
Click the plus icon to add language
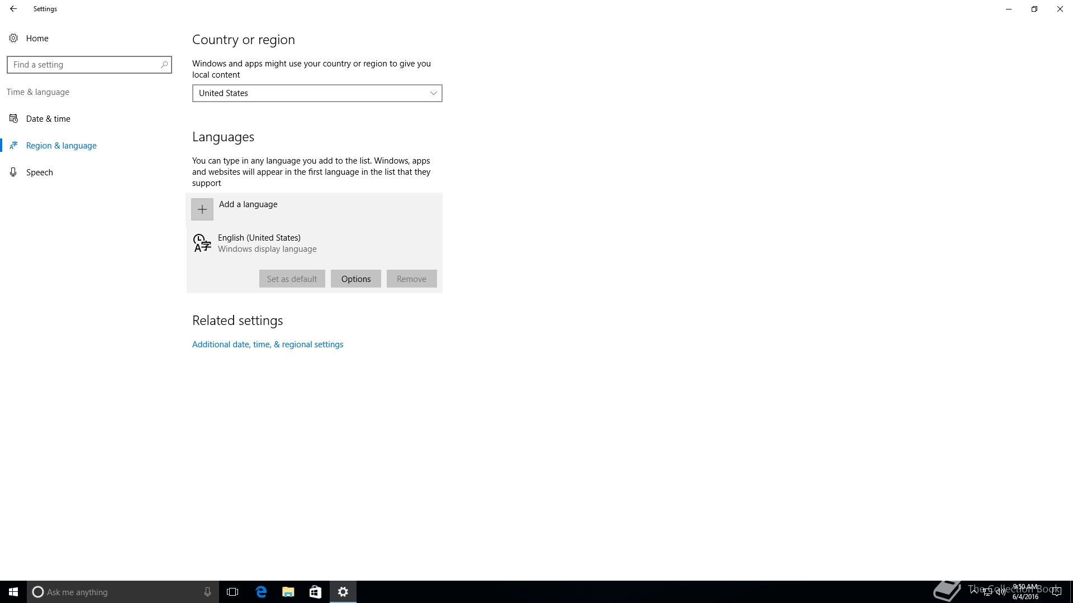[202, 209]
